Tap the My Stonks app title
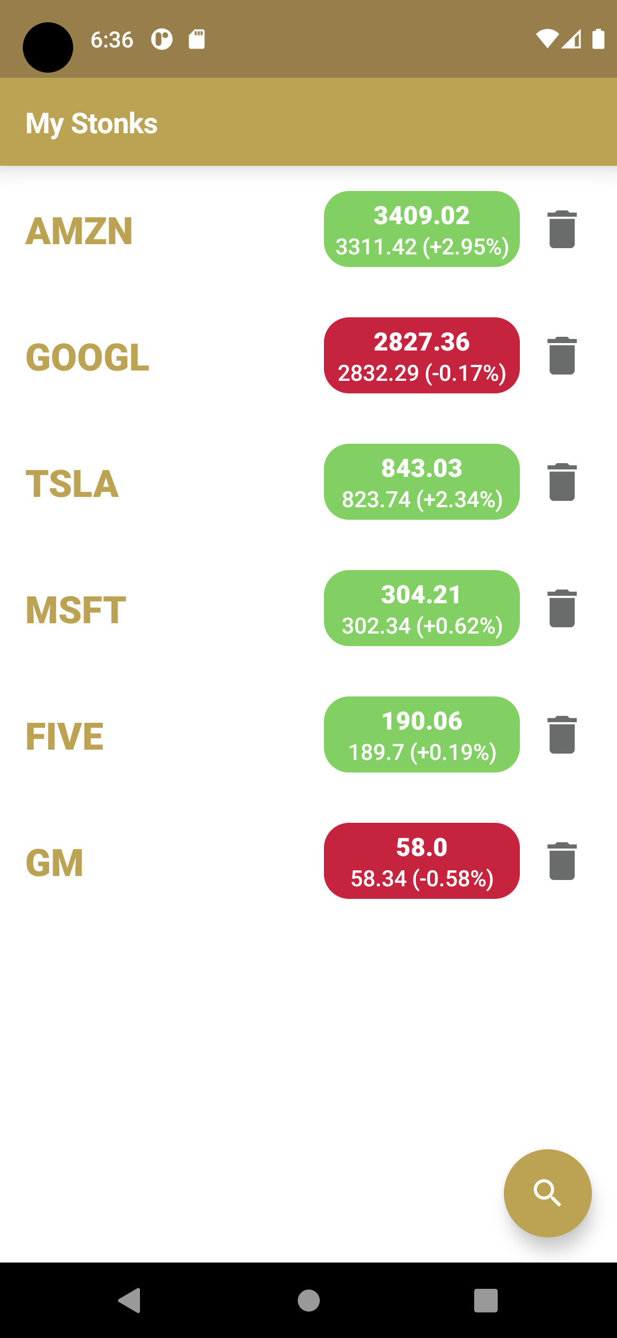The height and width of the screenshot is (1338, 617). pyautogui.click(x=91, y=124)
